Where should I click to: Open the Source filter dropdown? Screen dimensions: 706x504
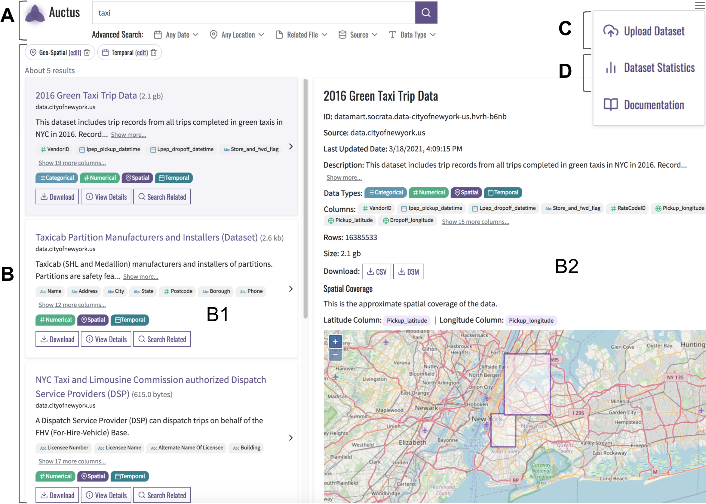pyautogui.click(x=358, y=35)
